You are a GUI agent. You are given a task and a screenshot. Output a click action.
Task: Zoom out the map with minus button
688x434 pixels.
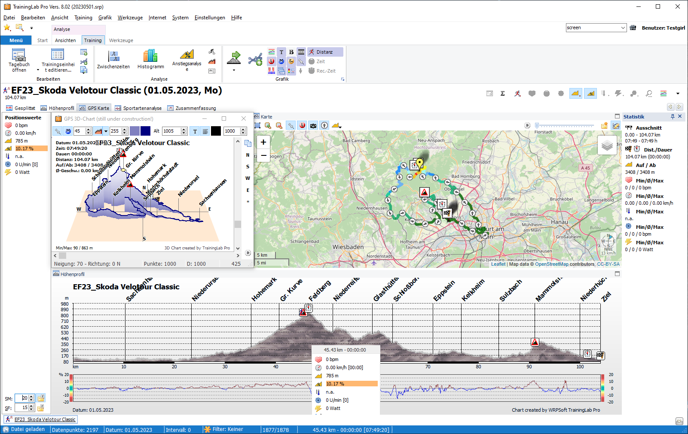point(263,155)
